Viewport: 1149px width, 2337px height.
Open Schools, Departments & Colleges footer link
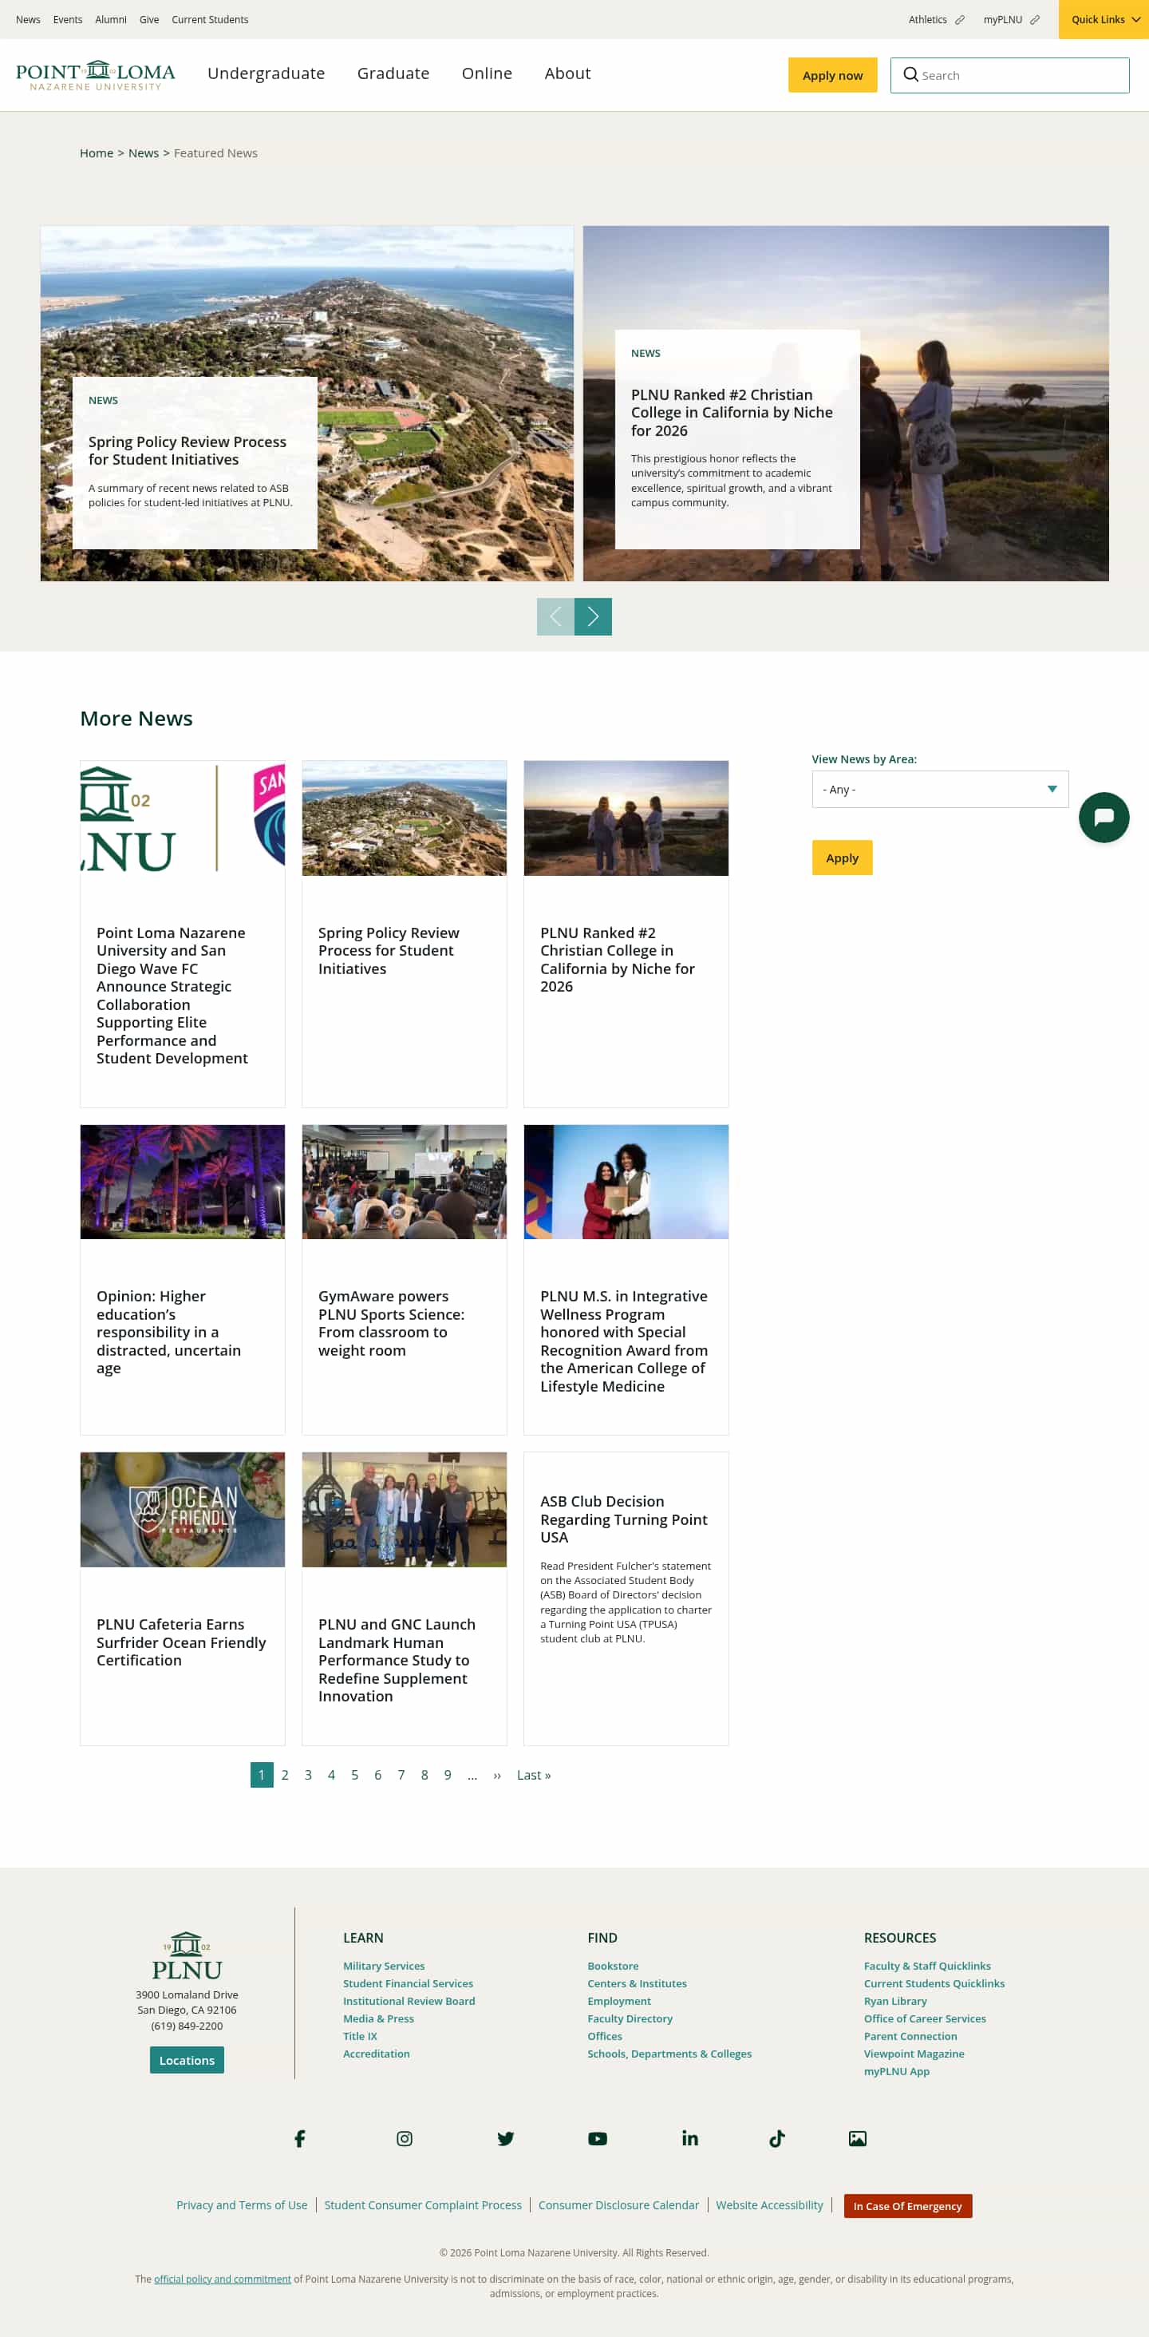coord(669,2053)
